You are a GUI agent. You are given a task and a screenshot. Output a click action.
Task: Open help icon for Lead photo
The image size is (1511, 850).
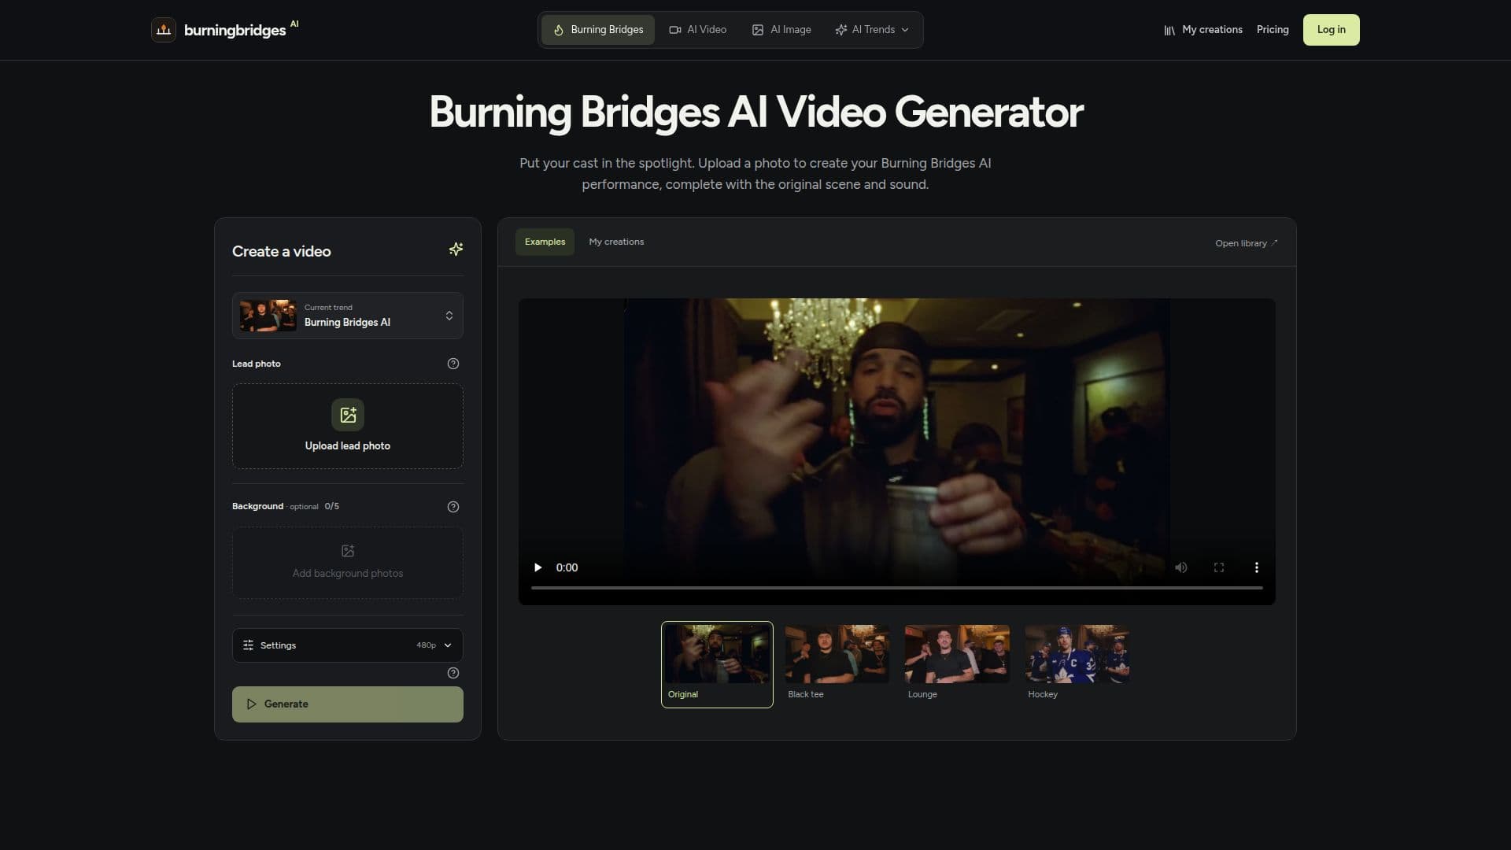pyautogui.click(x=453, y=364)
